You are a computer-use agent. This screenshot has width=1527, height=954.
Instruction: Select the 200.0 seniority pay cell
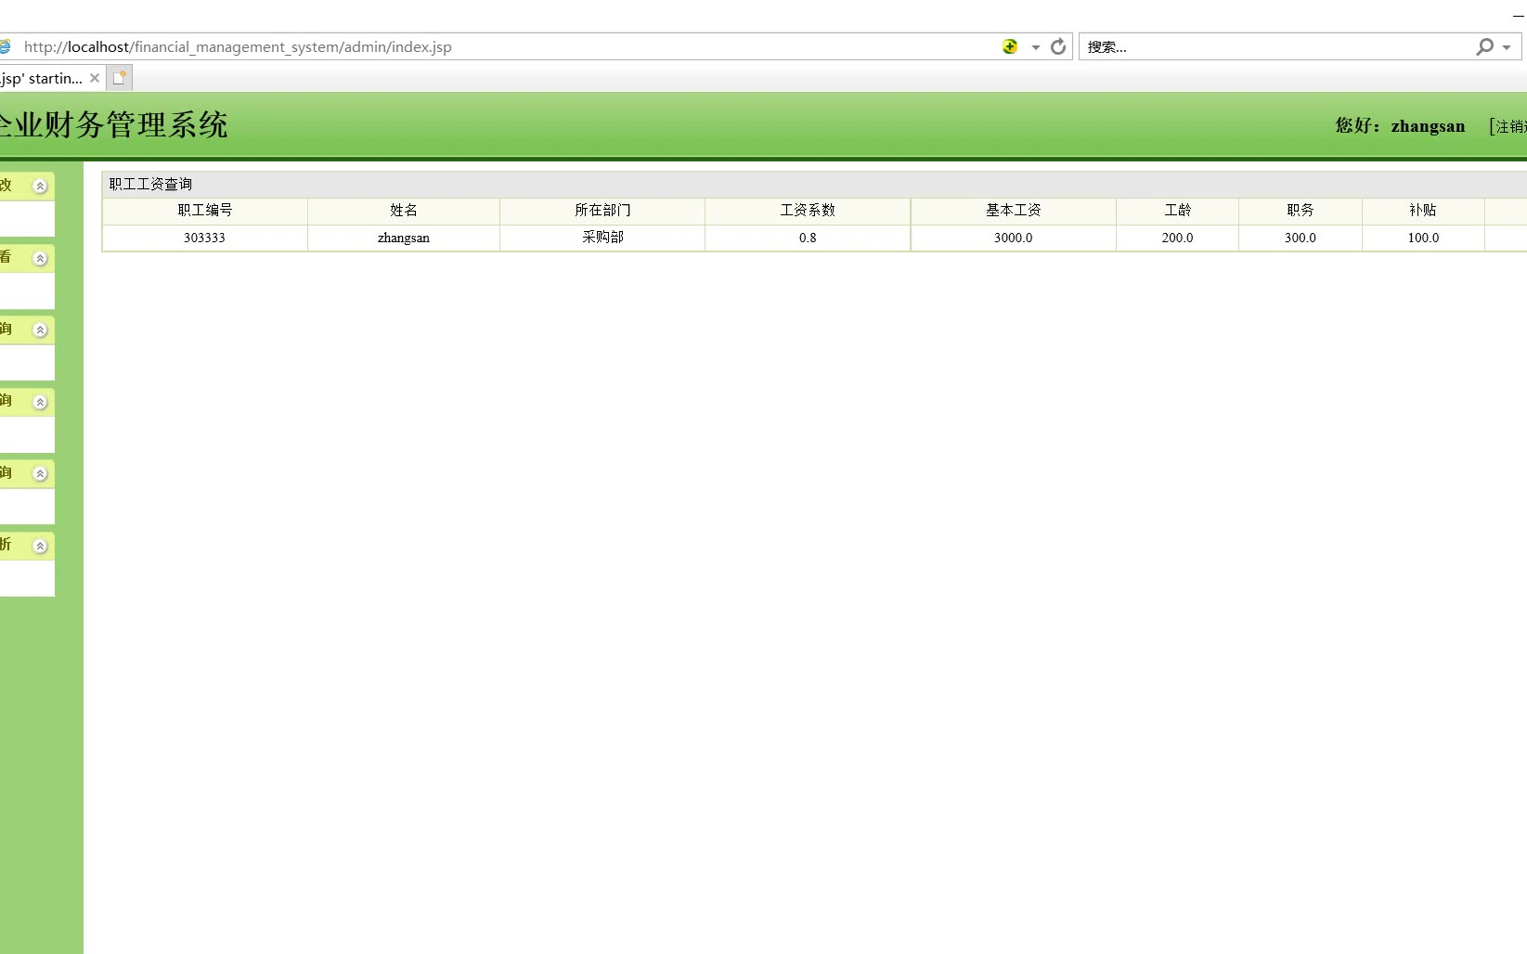(1177, 238)
